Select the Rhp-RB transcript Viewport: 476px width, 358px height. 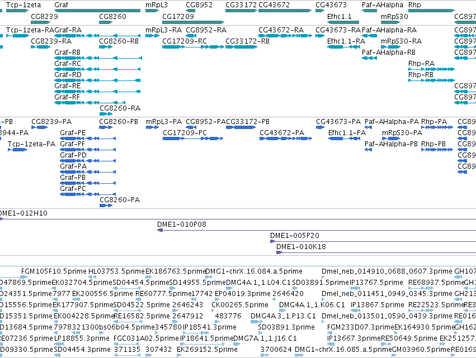[x=431, y=80]
